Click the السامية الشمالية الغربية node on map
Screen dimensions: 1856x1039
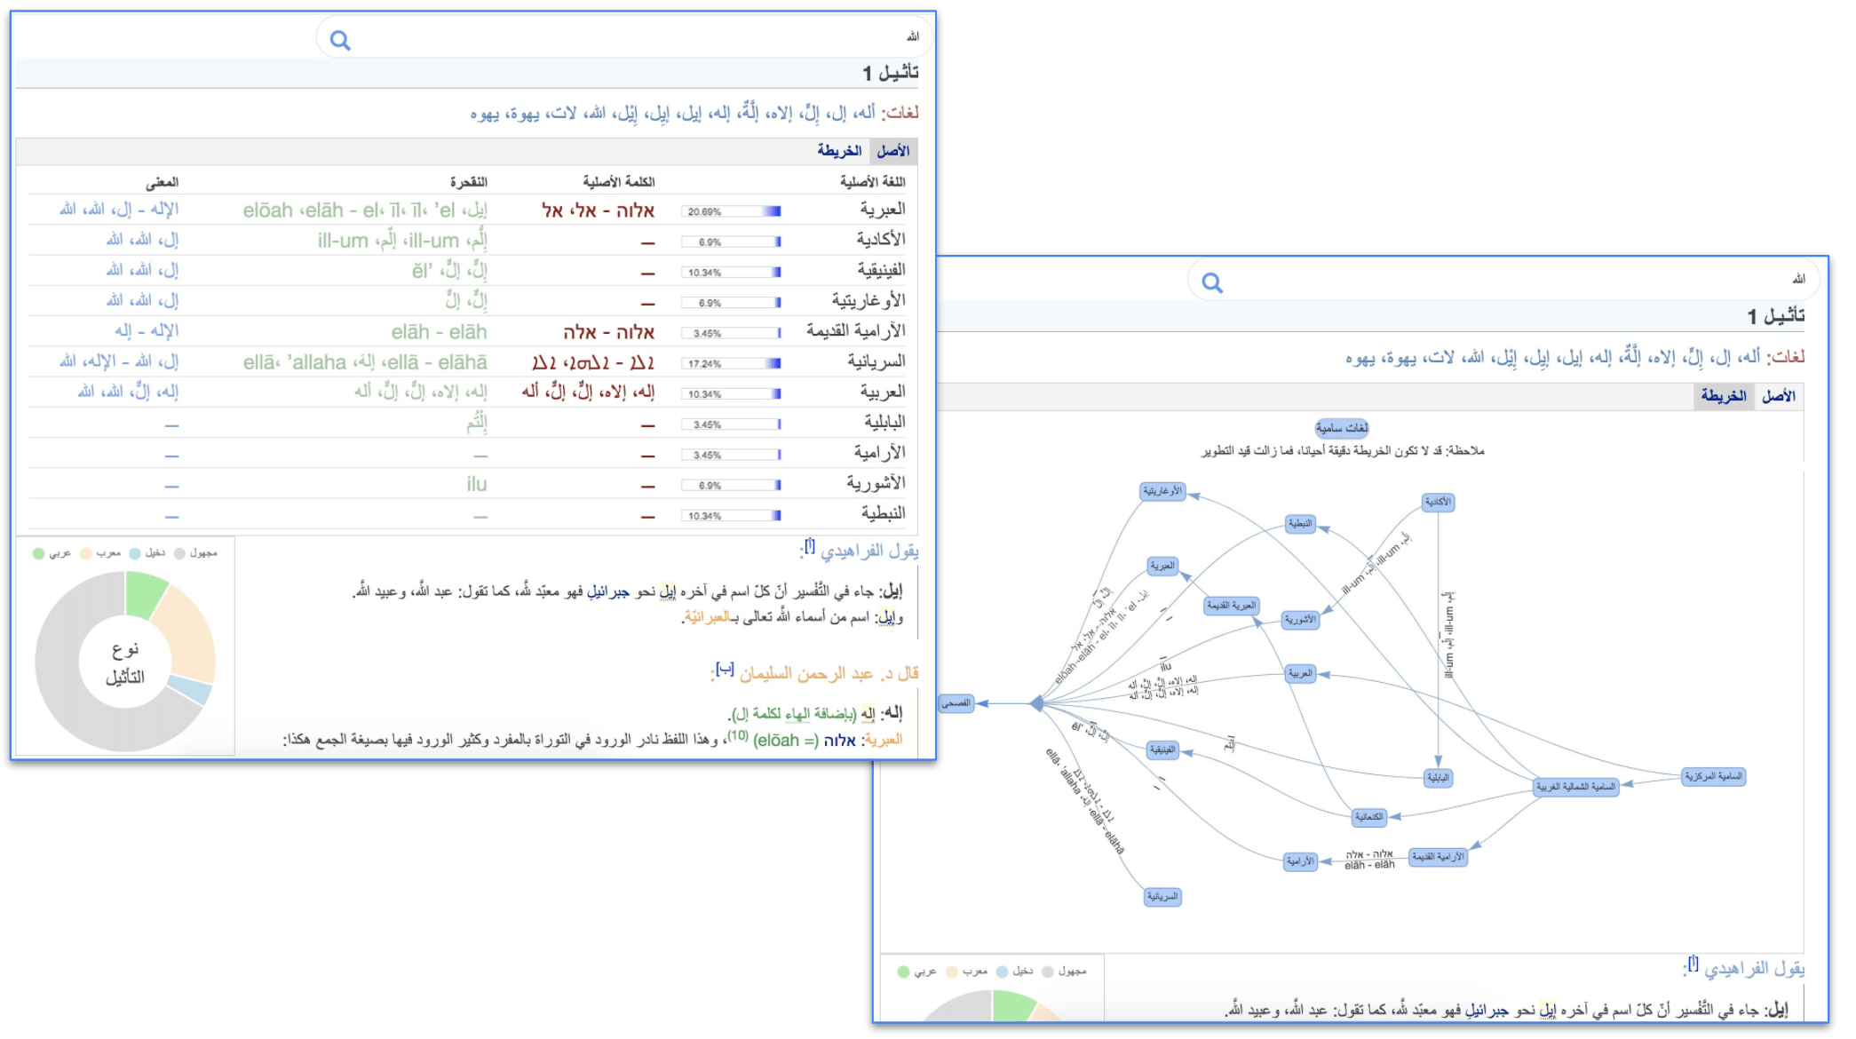tap(1576, 787)
